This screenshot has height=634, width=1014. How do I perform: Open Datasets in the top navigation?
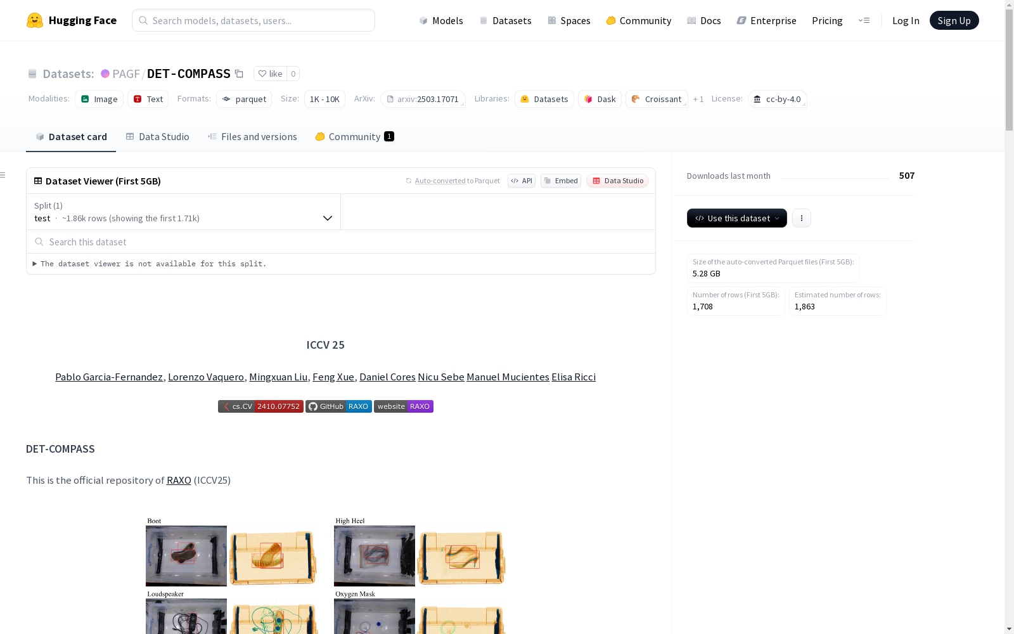505,20
